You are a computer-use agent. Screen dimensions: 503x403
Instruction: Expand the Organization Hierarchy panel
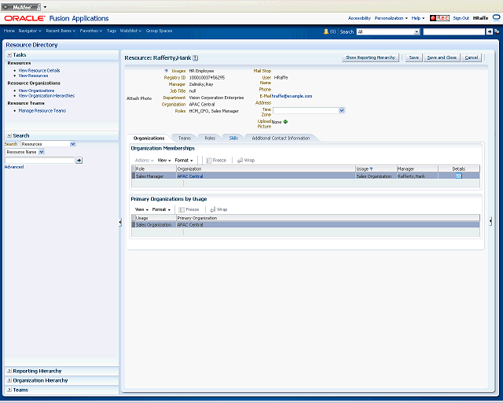click(x=9, y=380)
